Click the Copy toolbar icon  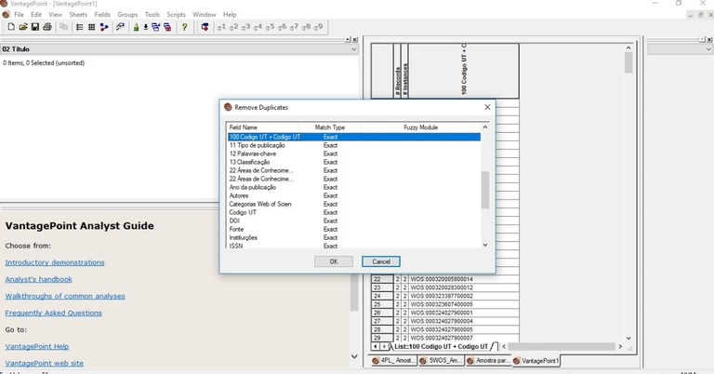point(64,27)
